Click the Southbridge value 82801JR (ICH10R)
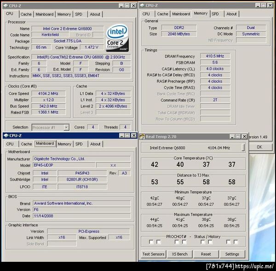The height and width of the screenshot is (271, 276). tap(82, 180)
